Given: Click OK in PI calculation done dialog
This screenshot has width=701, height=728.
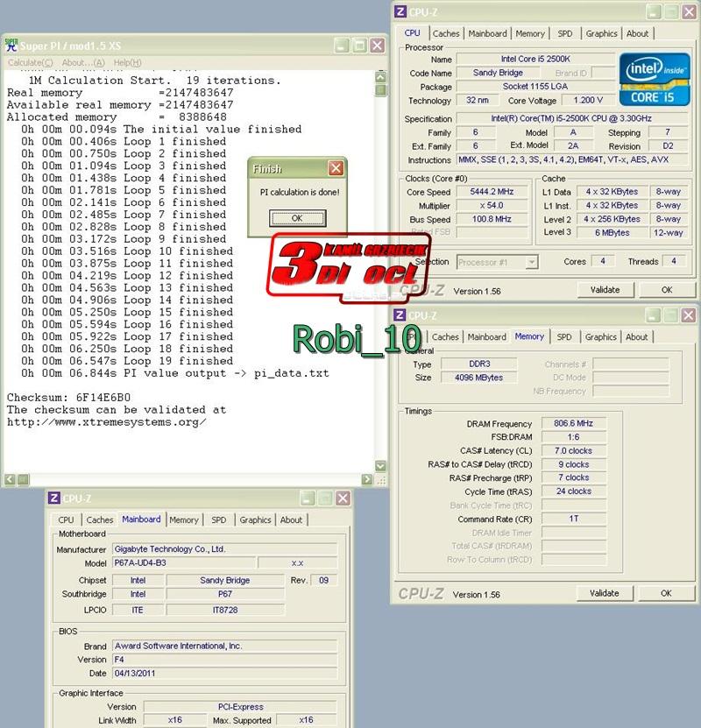Looking at the screenshot, I should point(298,218).
